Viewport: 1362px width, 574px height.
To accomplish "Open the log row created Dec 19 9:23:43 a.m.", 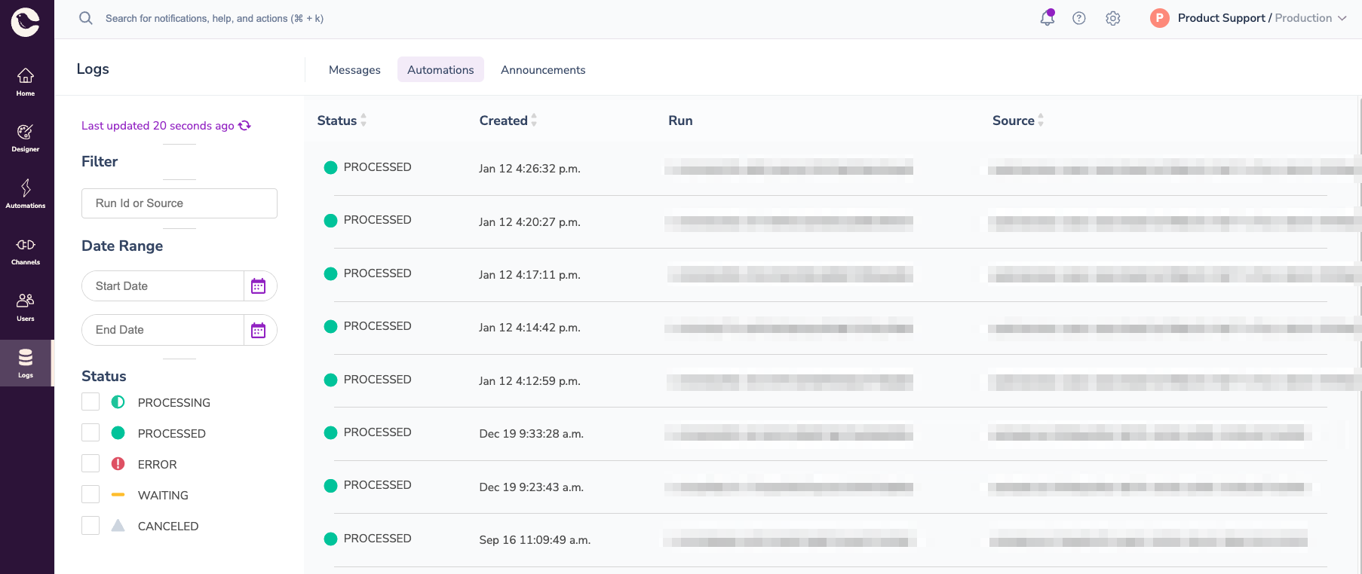I will (x=830, y=487).
